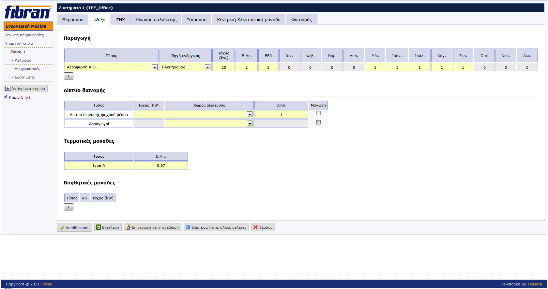548x289 pixels.
Task: Click the Αύγ. month value field
Action: click(x=442, y=67)
